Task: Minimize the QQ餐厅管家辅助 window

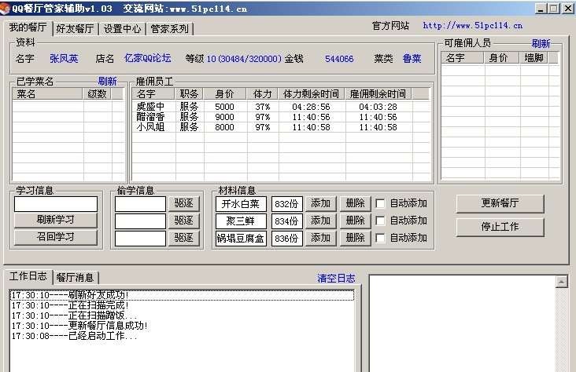Action: click(541, 9)
